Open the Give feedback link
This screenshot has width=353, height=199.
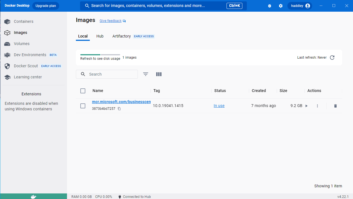click(111, 21)
